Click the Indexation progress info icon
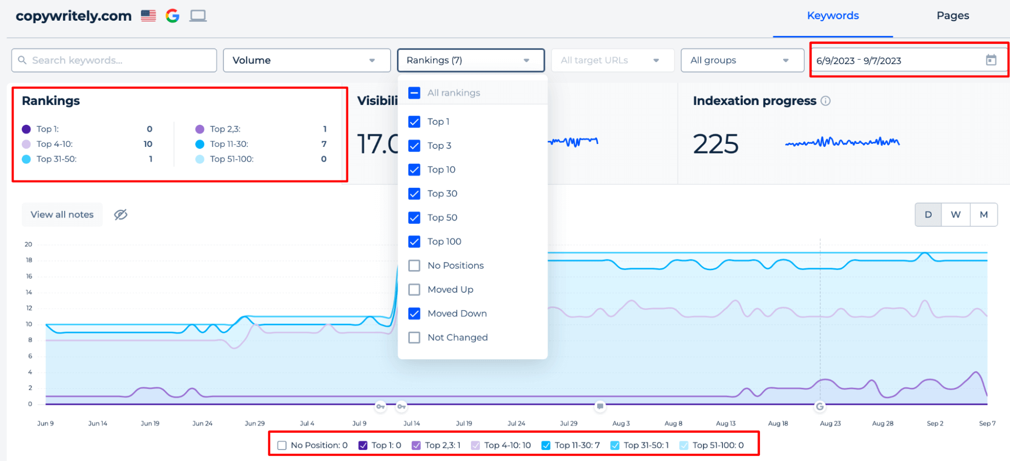The width and height of the screenshot is (1010, 461). (826, 100)
